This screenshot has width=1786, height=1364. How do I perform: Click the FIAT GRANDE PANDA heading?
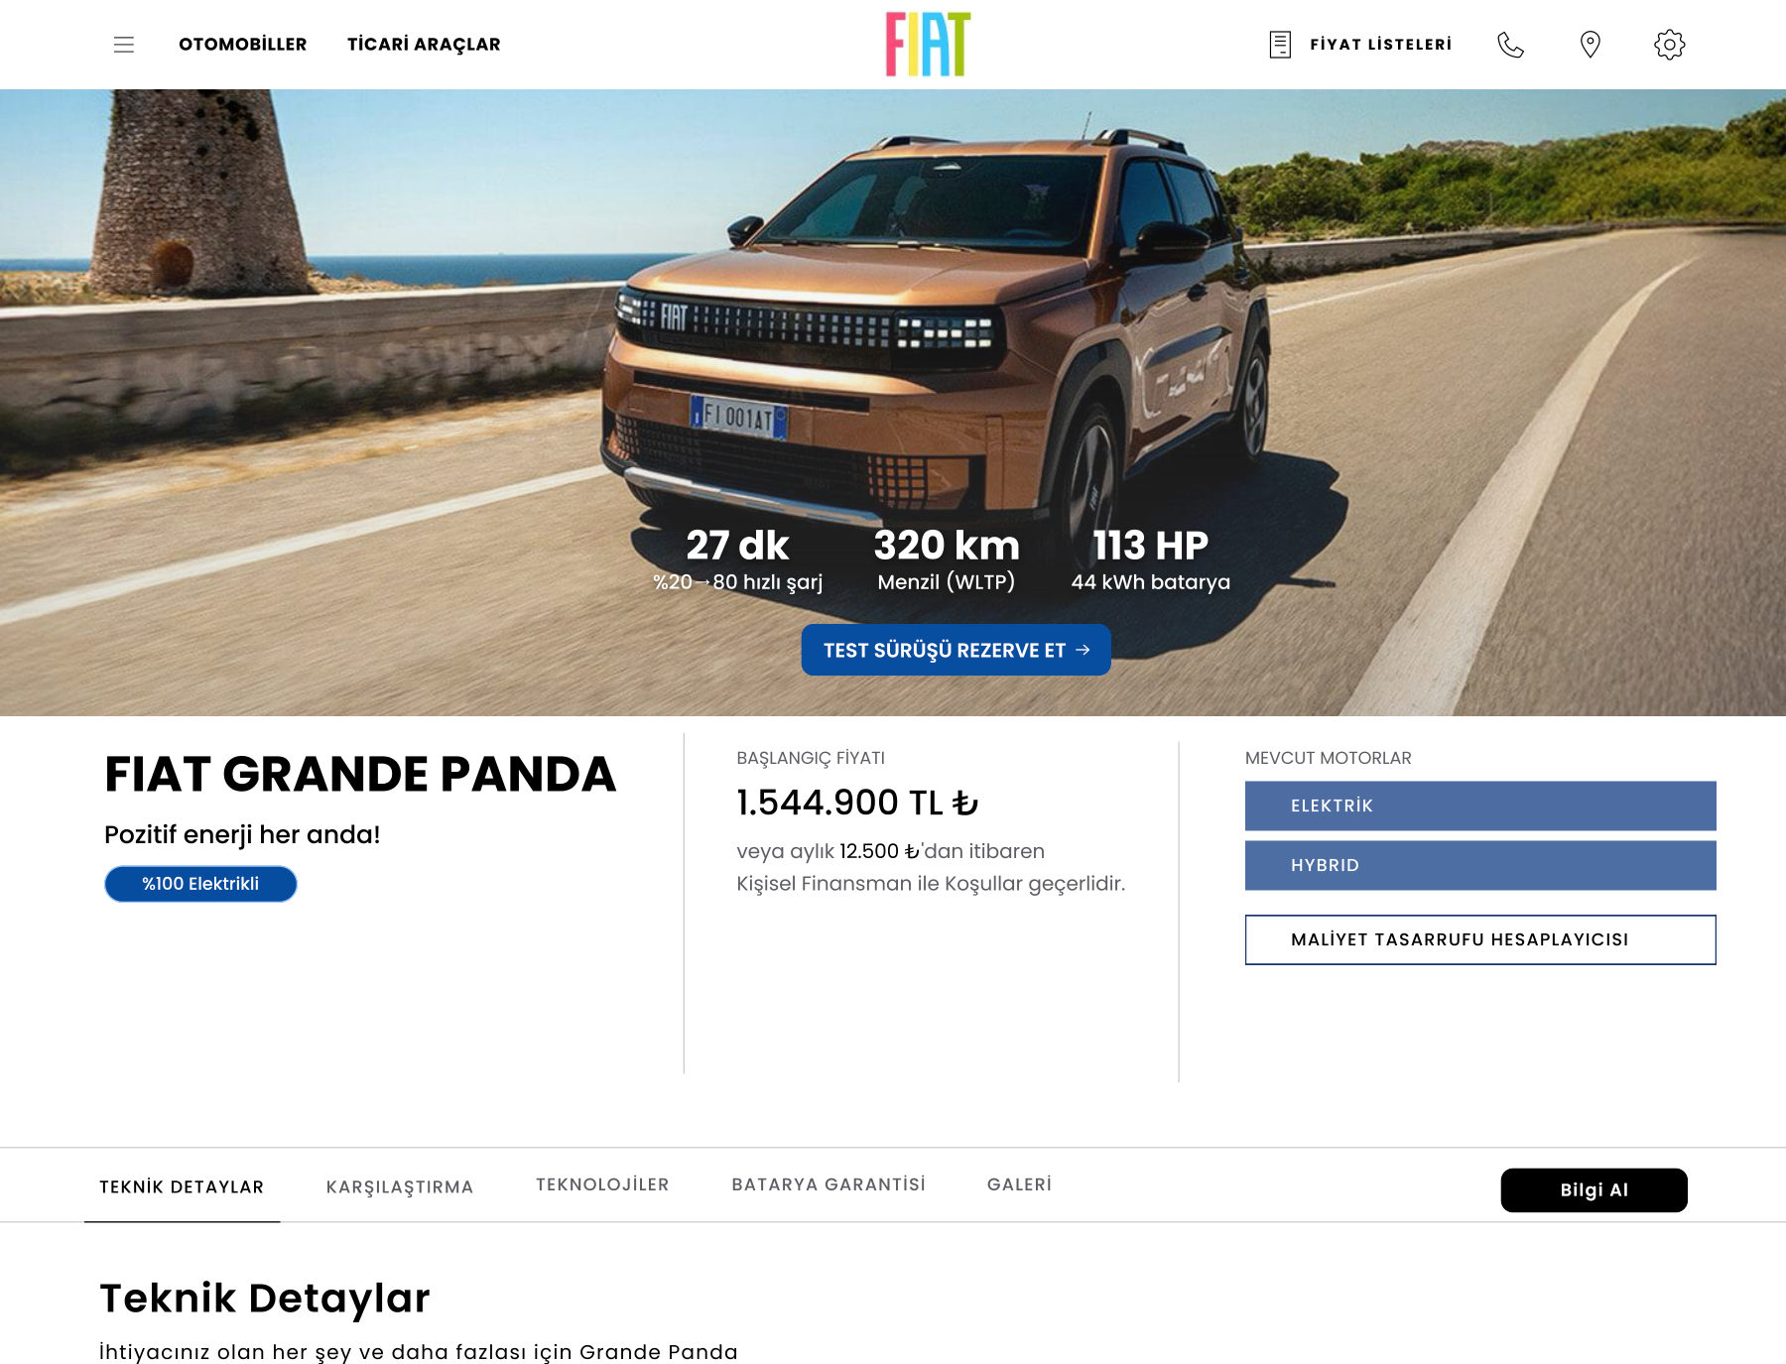click(x=360, y=774)
